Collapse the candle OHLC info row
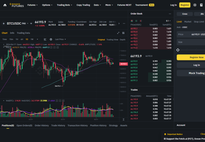Screen dimensions: 205x142 point(4,45)
